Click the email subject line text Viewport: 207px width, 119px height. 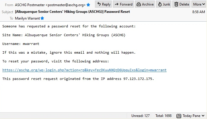click(x=72, y=12)
